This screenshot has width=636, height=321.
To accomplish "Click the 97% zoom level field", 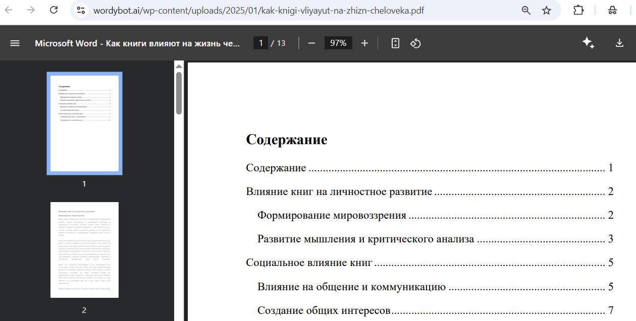I will tap(338, 43).
